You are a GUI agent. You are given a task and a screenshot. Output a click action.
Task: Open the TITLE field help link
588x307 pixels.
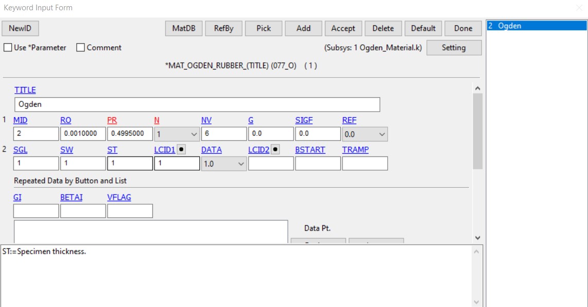click(25, 90)
